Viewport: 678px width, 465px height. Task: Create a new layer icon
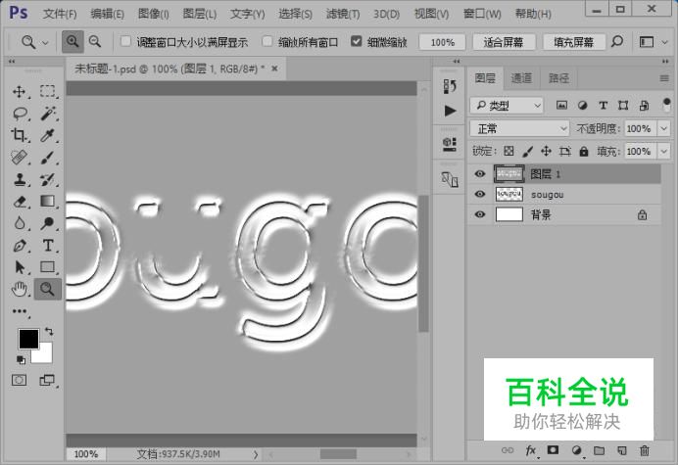tap(622, 450)
